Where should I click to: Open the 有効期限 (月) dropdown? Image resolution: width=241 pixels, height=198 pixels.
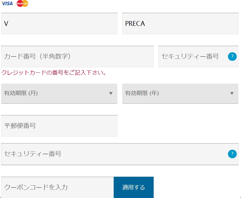(x=59, y=93)
